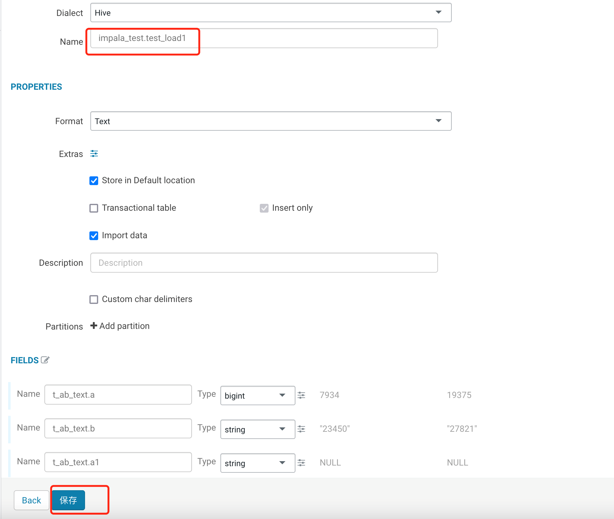Screen dimensions: 614x519
Task: Disable Import data option
Action: (x=94, y=236)
